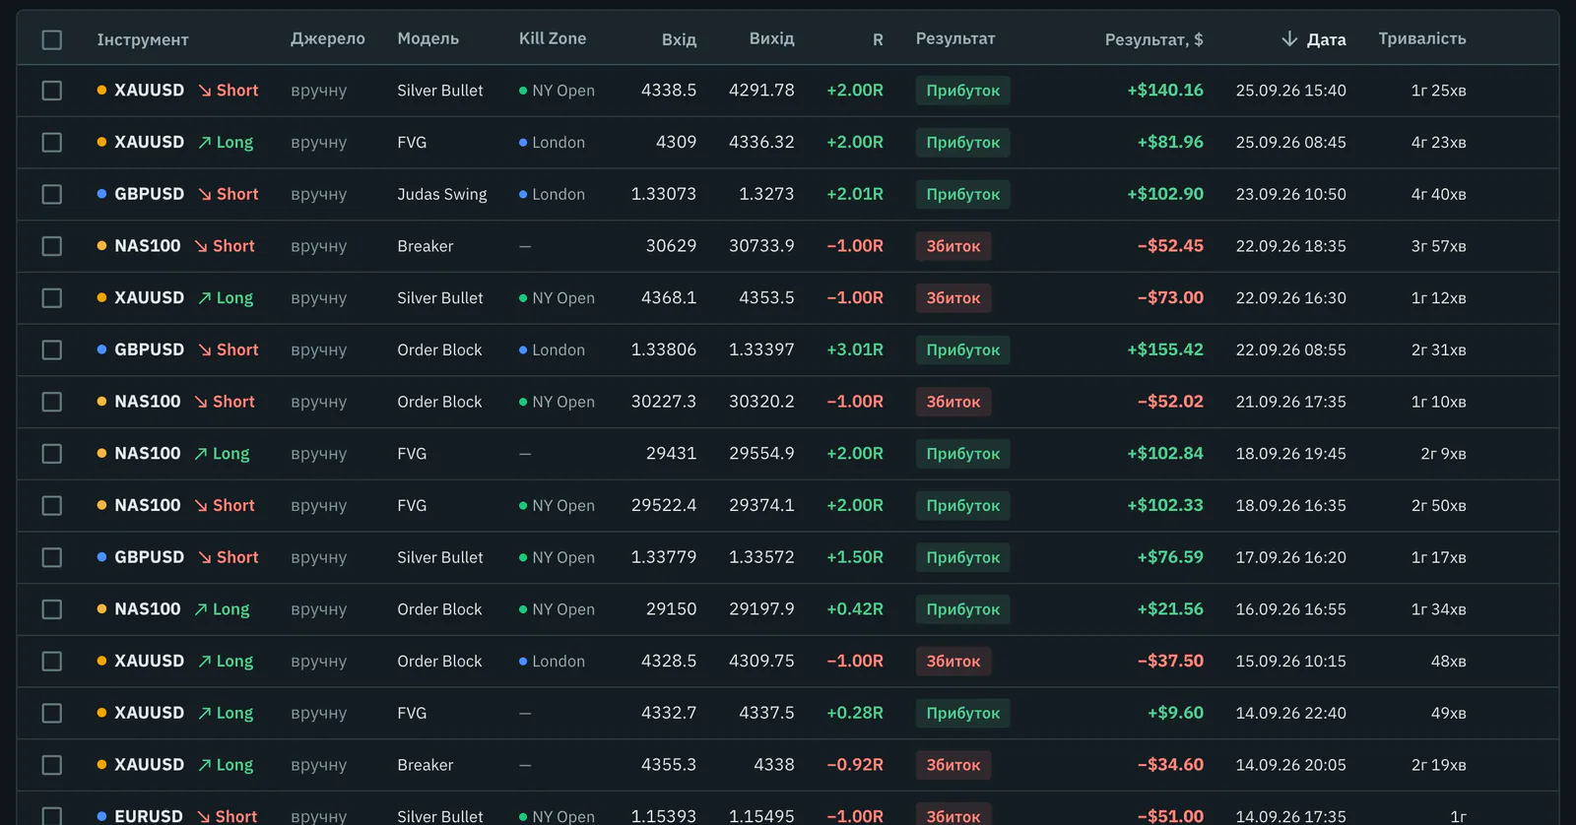Sort by the Kill Zone column header
The image size is (1576, 825).
[x=553, y=38]
